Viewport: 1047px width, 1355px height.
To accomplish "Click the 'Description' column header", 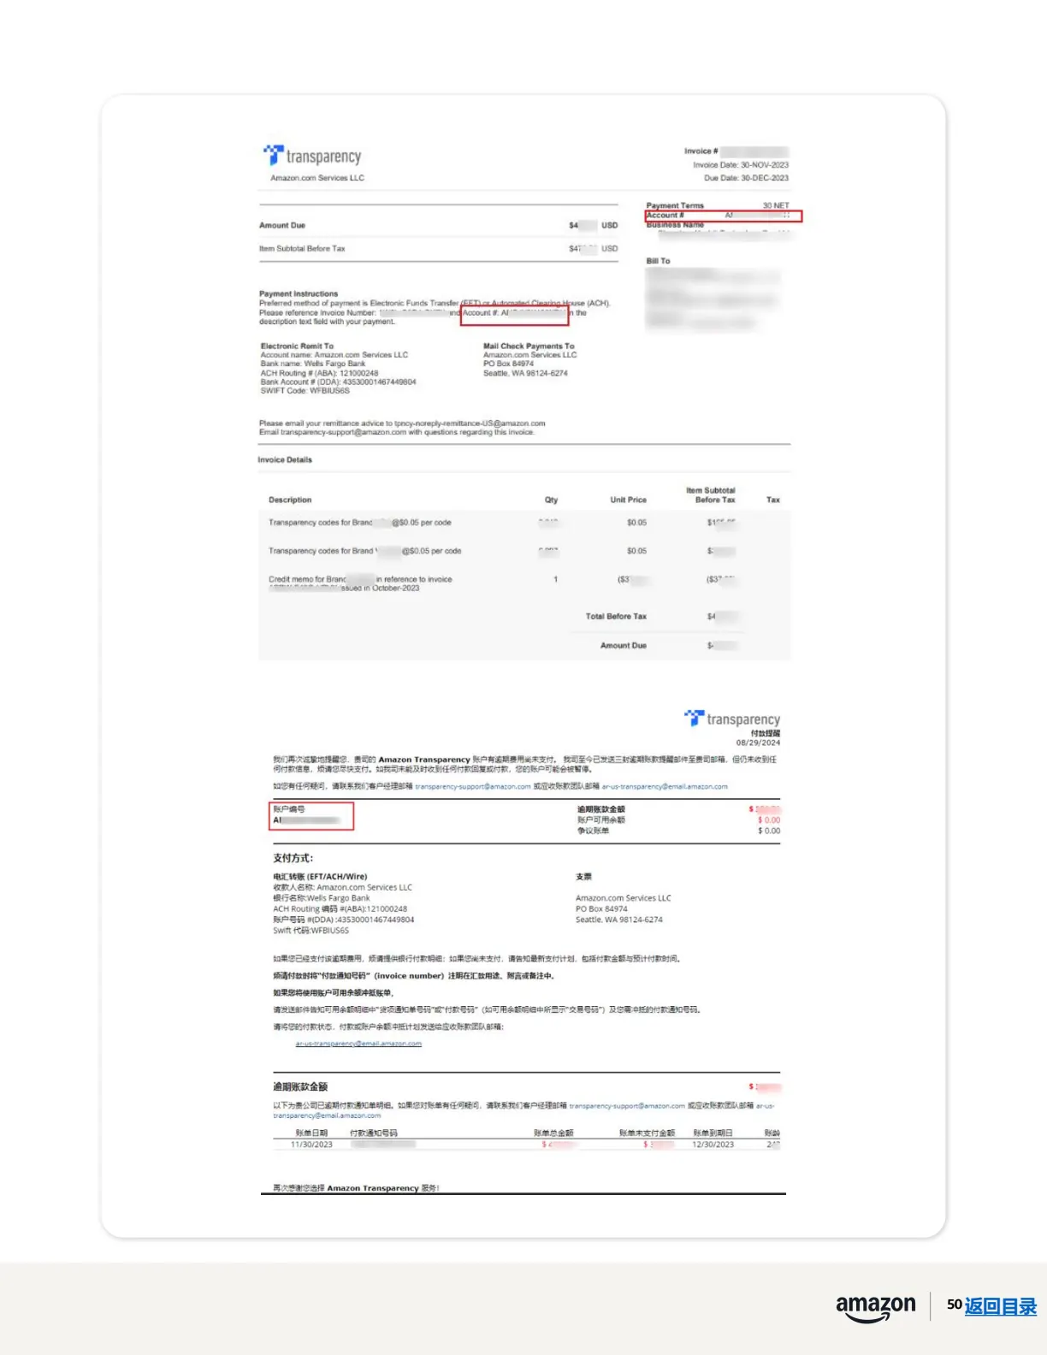I will click(290, 500).
